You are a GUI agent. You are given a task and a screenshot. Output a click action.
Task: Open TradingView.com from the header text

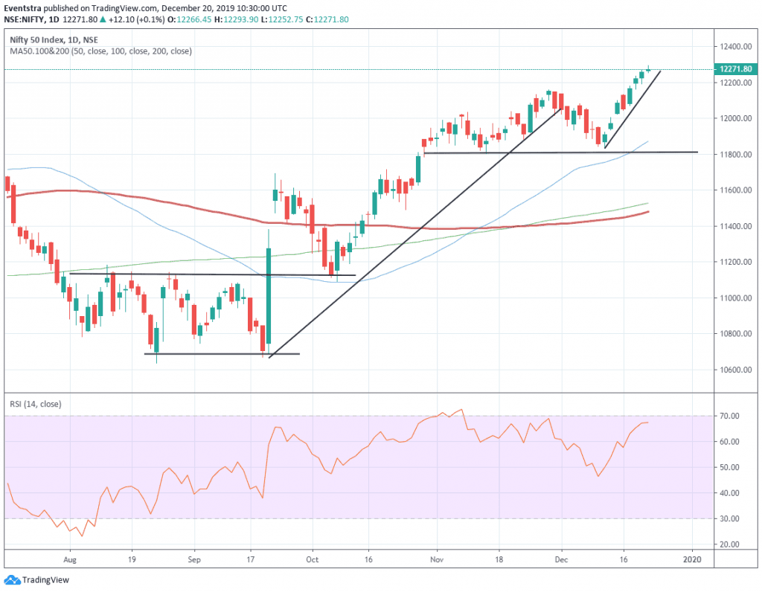tap(119, 7)
